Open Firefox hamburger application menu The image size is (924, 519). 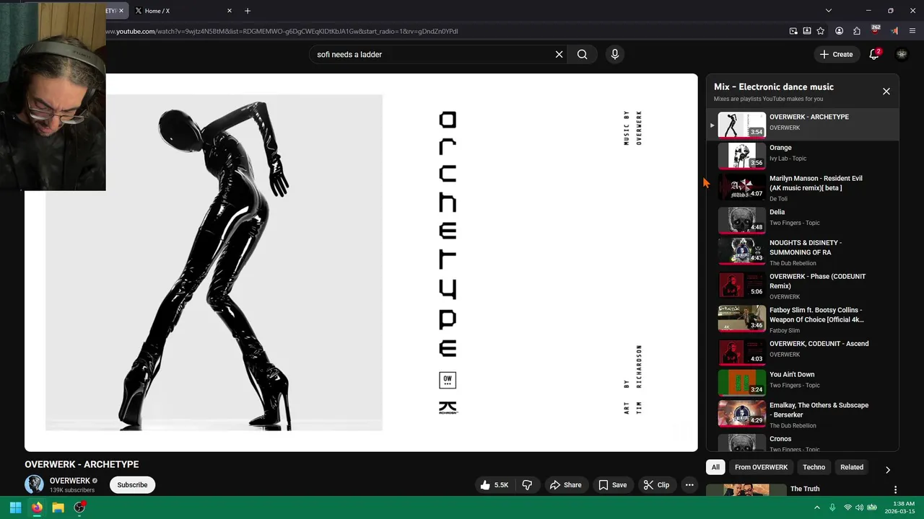(913, 31)
